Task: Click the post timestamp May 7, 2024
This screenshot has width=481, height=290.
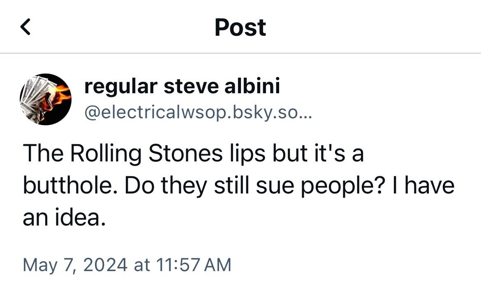Action: coord(75,265)
